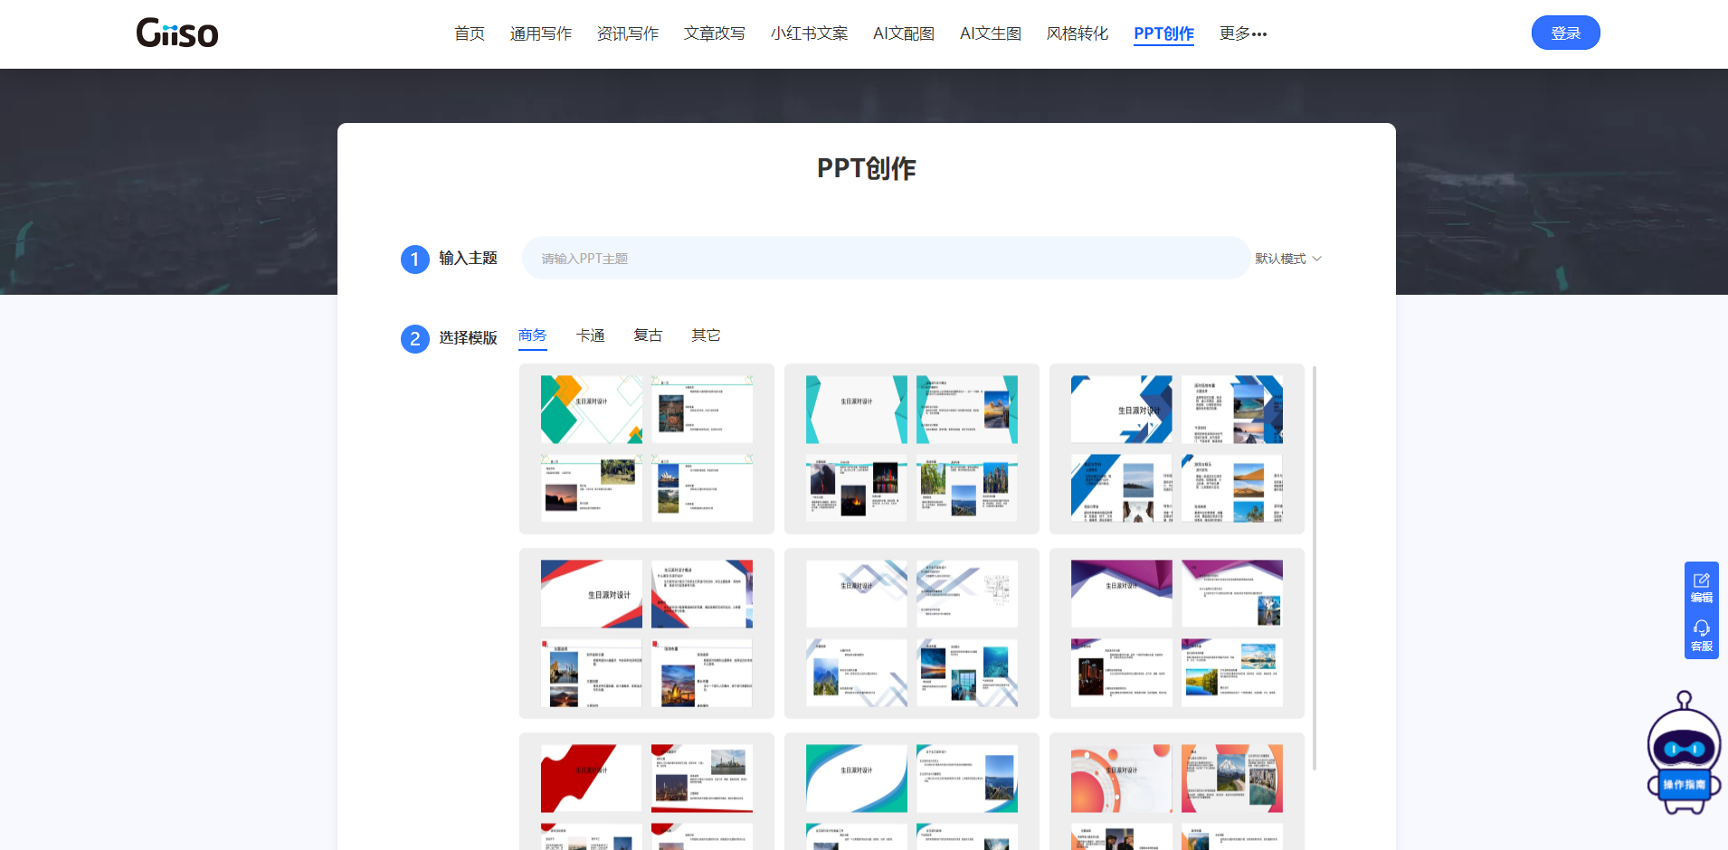Focus the PPT主题 input field
This screenshot has height=850, width=1728.
point(885,259)
